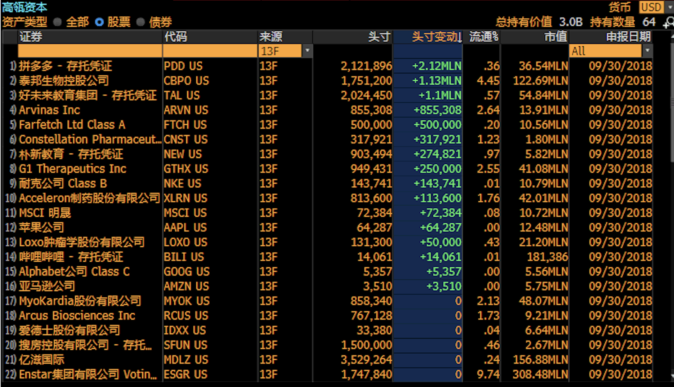Click position value 2,024,450
Screen dimensions: 674x387
click(366, 95)
